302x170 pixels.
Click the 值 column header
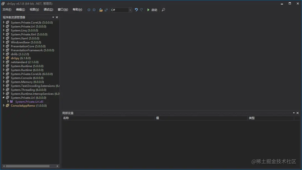(201, 118)
